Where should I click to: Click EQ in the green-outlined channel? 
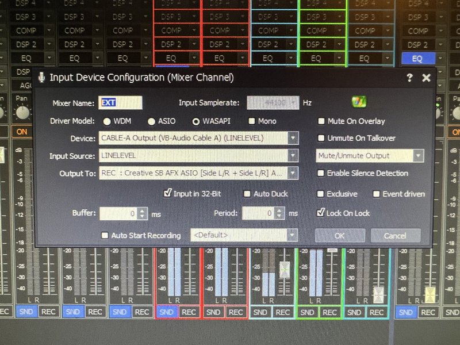click(317, 59)
